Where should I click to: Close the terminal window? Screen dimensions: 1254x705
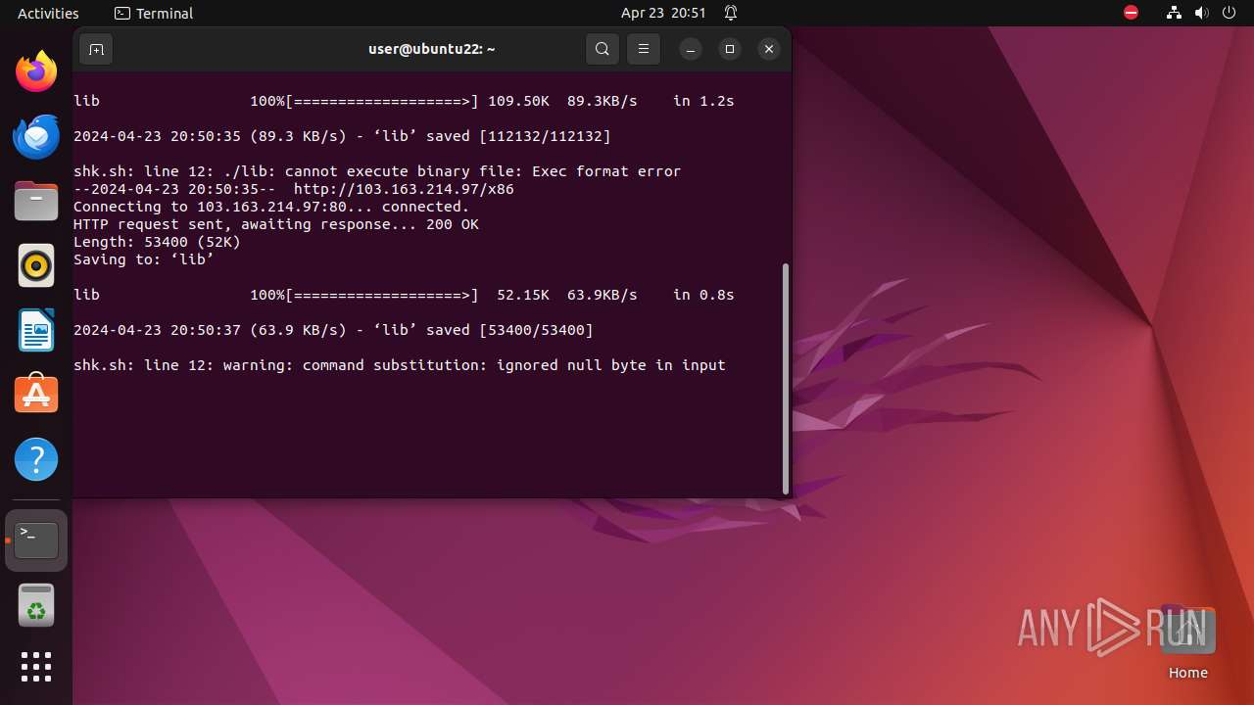(769, 49)
